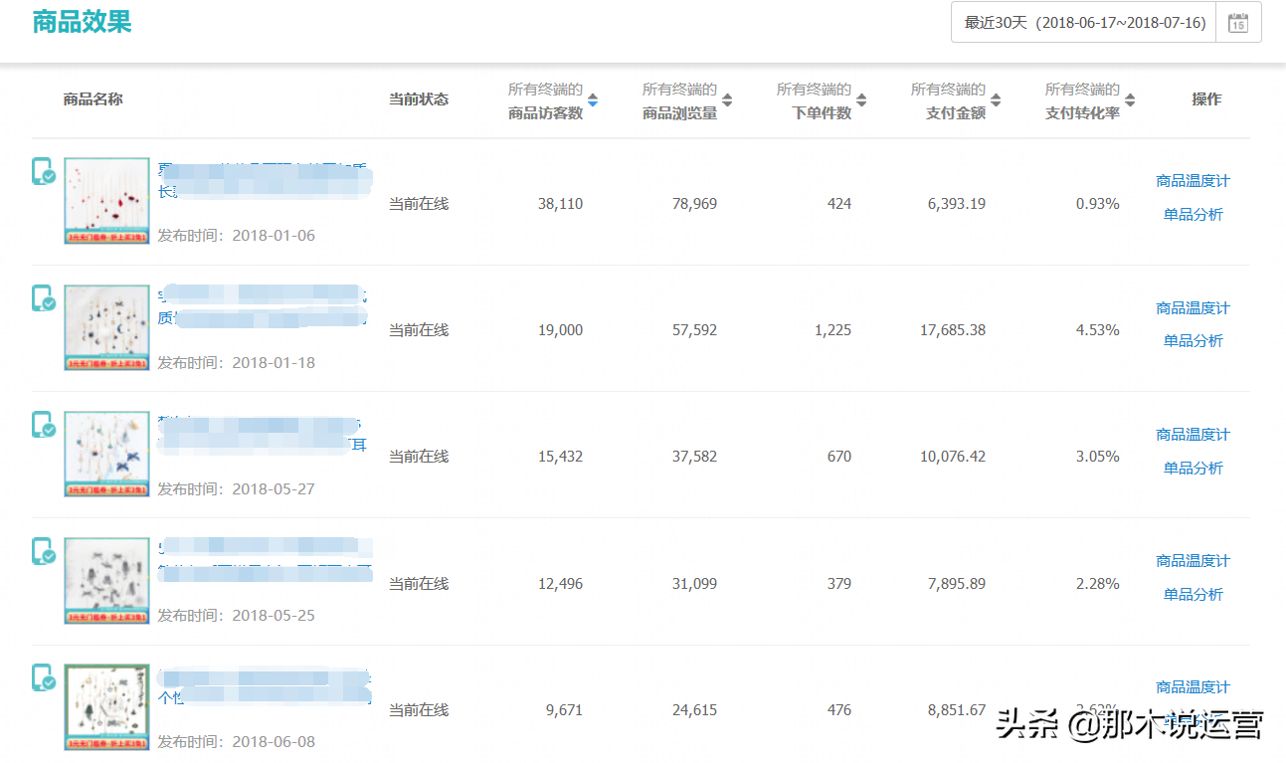The height and width of the screenshot is (763, 1286).
Task: Sort by 商品访客数 column arrows
Action: click(x=593, y=99)
